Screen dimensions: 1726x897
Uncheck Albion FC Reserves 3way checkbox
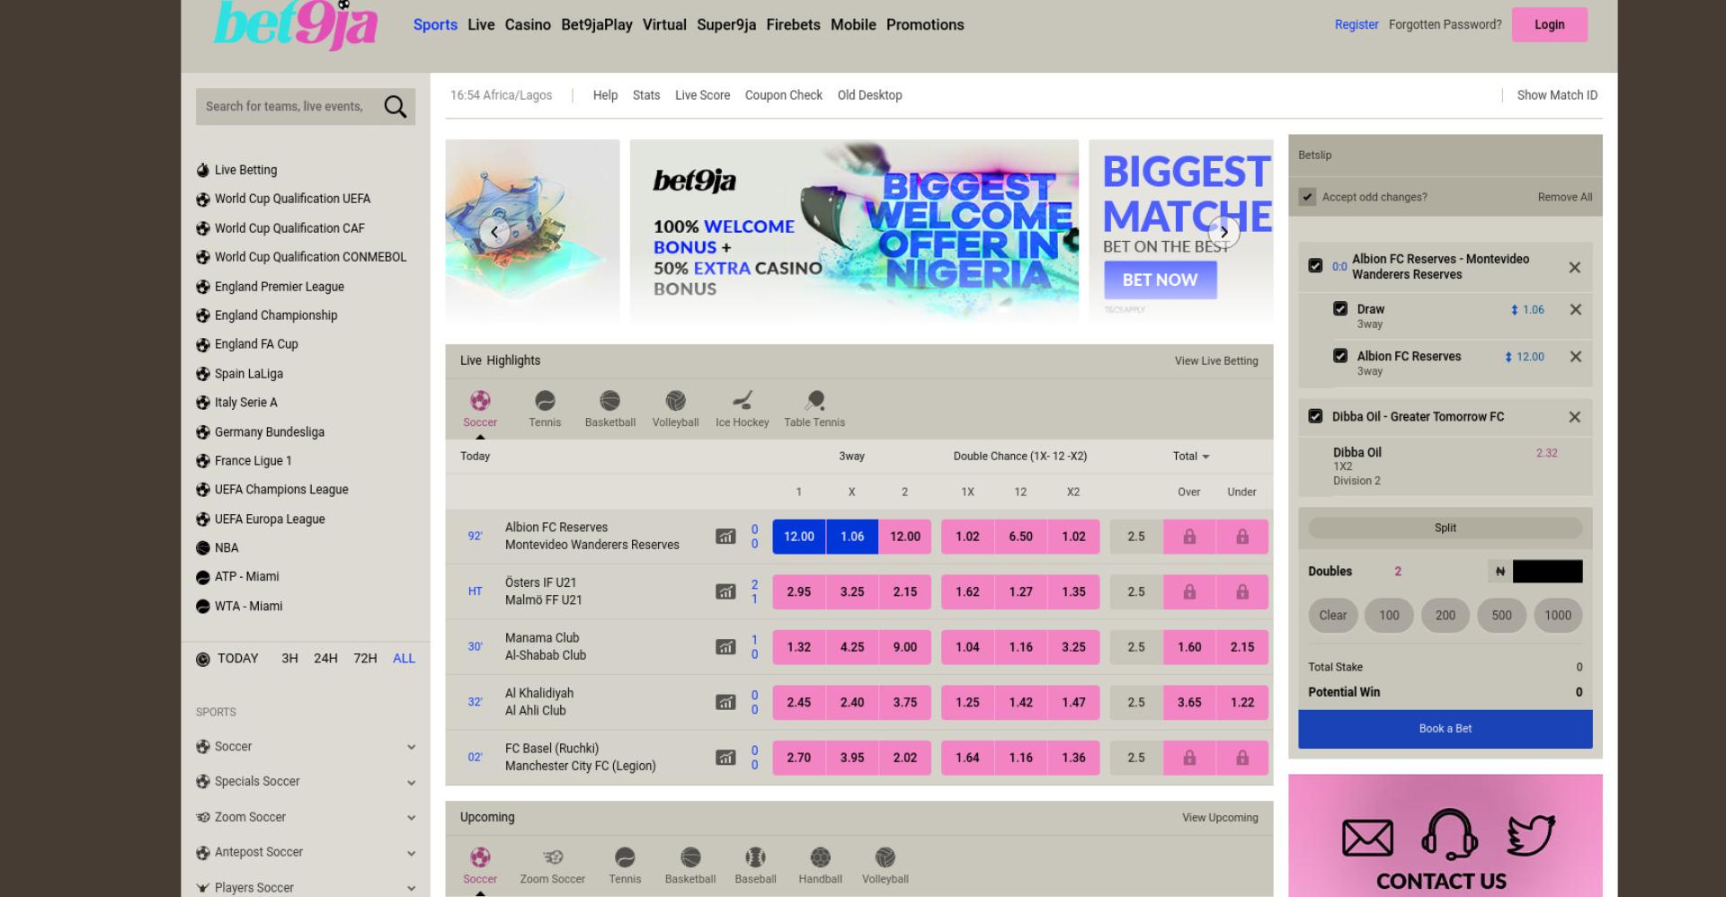tap(1340, 356)
